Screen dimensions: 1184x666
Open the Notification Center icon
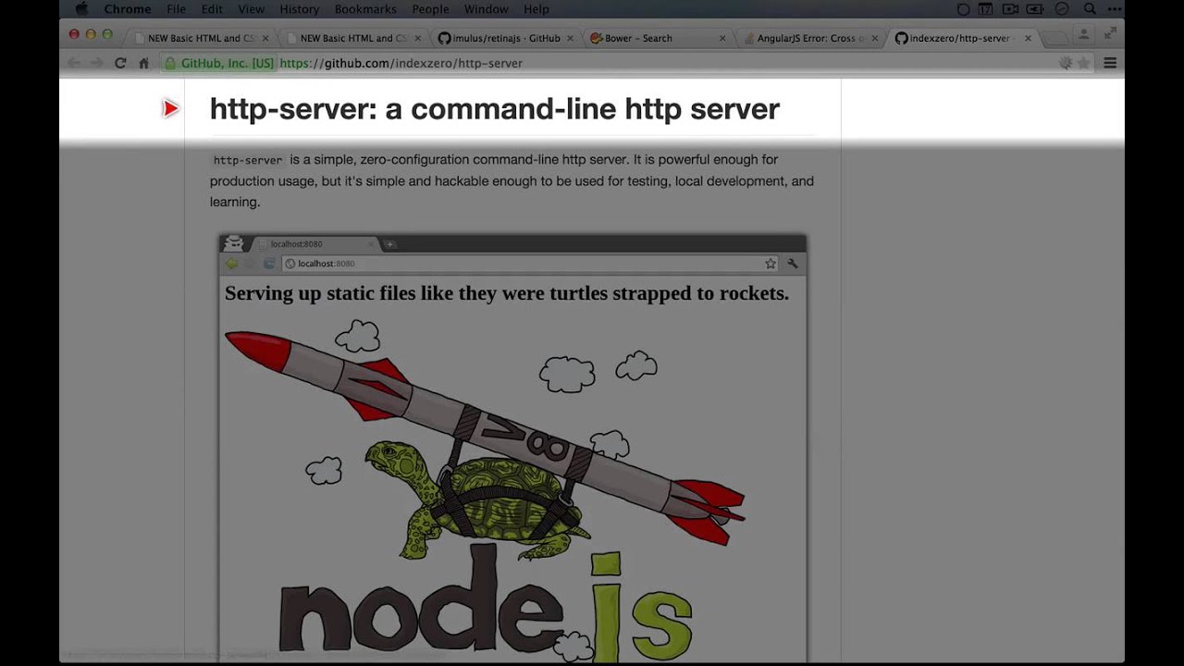(1115, 9)
